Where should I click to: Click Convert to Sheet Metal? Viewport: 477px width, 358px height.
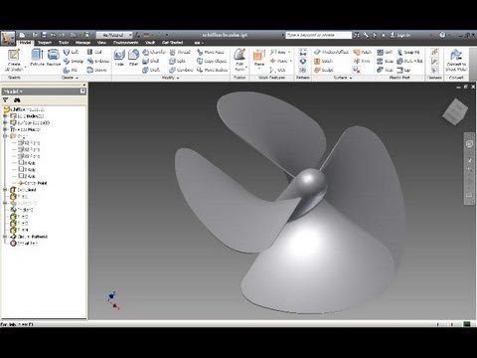456,60
